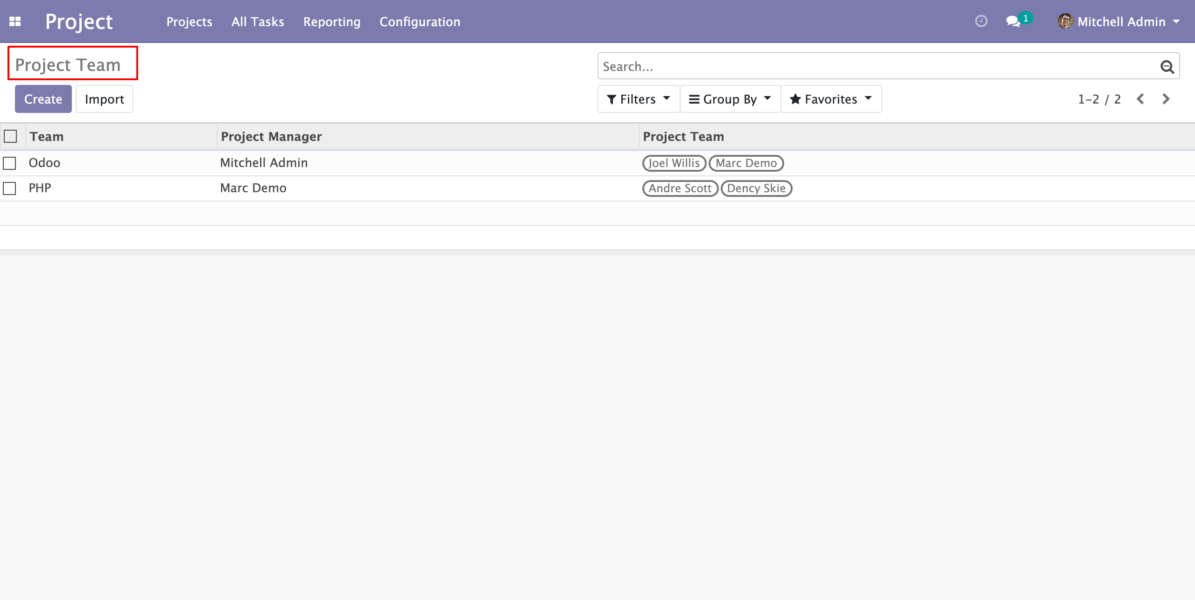Click the Dency Skie tag
Viewport: 1195px width, 600px height.
click(x=756, y=188)
